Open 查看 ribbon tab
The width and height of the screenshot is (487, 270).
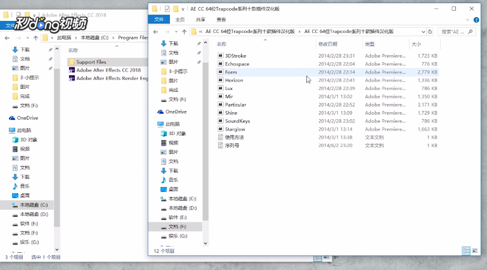(221, 20)
